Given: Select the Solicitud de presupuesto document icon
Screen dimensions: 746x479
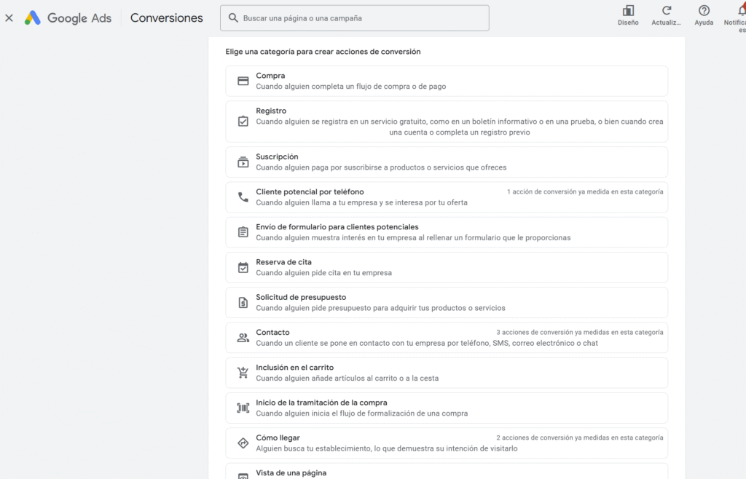Looking at the screenshot, I should pyautogui.click(x=243, y=303).
